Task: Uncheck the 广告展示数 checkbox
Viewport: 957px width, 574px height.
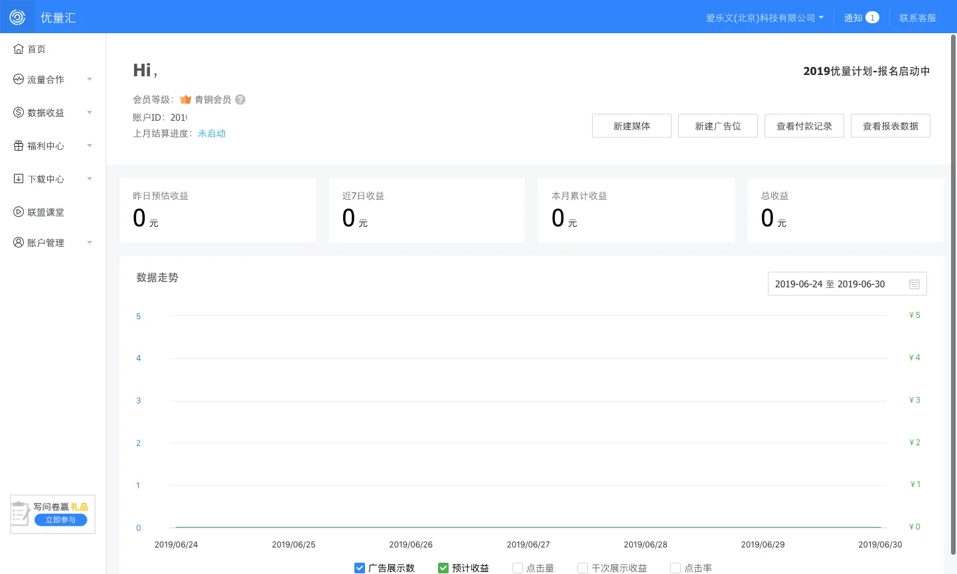Action: [x=360, y=568]
